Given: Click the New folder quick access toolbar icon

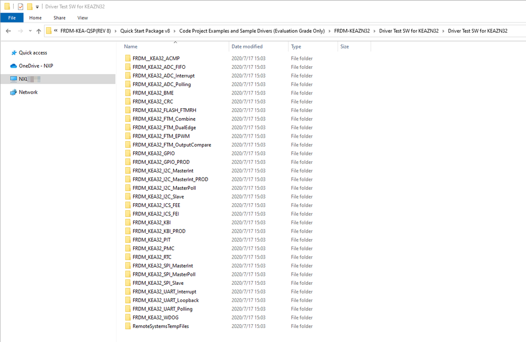Looking at the screenshot, I should (x=29, y=6).
